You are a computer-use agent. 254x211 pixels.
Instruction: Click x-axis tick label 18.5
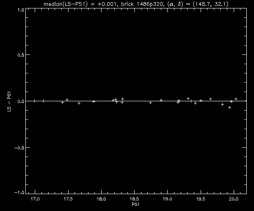135,199
